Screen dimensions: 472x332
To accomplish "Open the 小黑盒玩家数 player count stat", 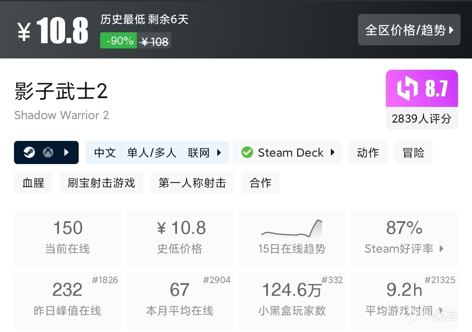I will point(292,300).
